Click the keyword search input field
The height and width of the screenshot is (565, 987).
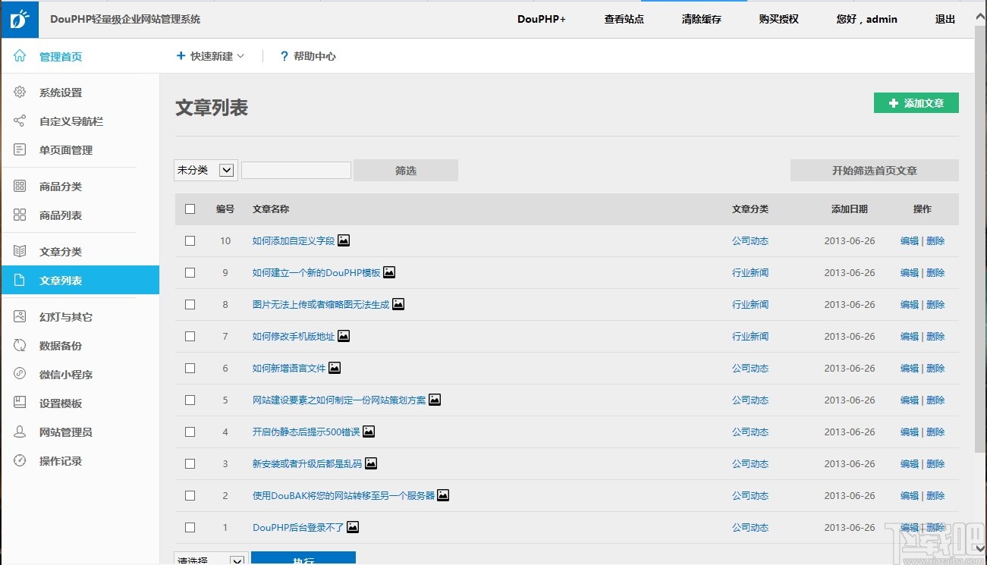pyautogui.click(x=296, y=170)
